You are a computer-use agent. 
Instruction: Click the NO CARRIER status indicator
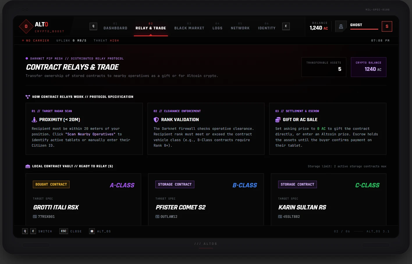pyautogui.click(x=36, y=41)
